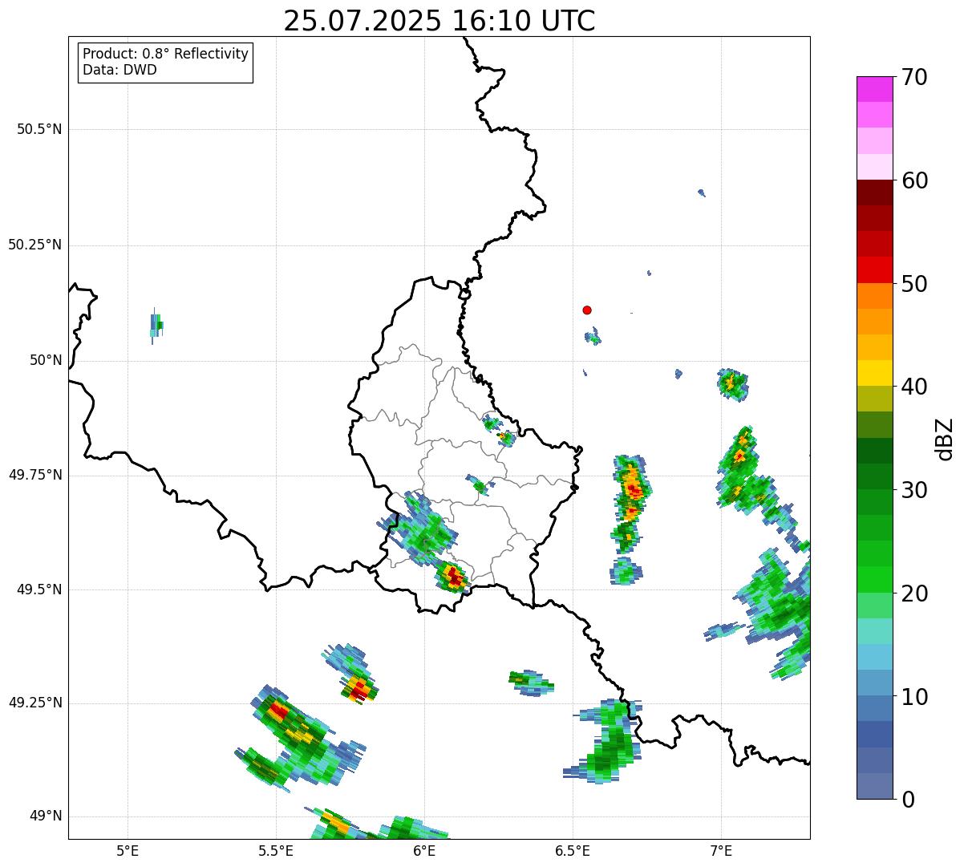
Task: Click the colorbar label 0
Action: click(908, 800)
